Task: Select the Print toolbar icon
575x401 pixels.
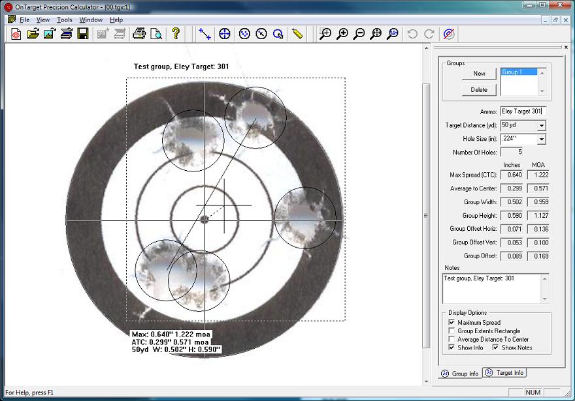Action: (x=138, y=33)
